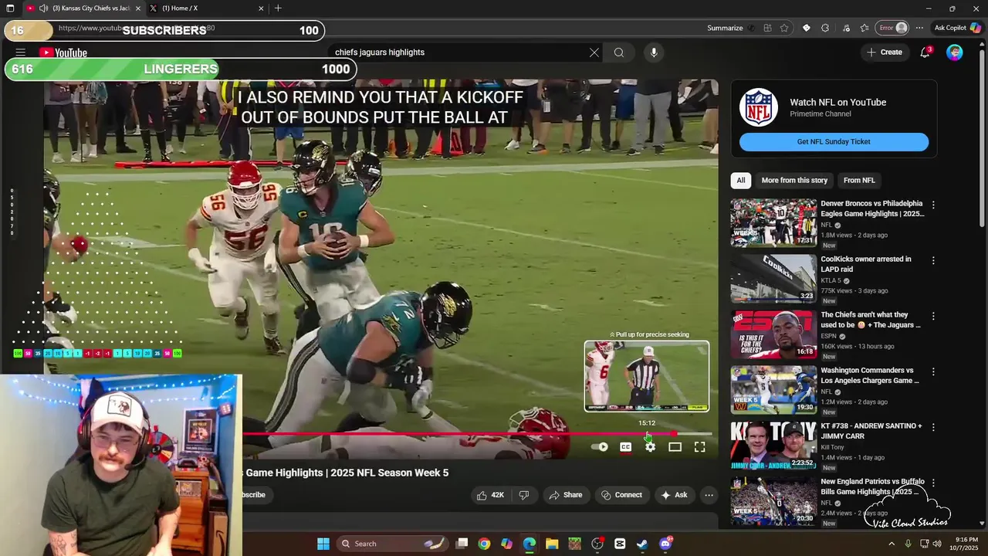Open the YouTube guide hamburger menu
The height and width of the screenshot is (556, 988).
point(21,53)
